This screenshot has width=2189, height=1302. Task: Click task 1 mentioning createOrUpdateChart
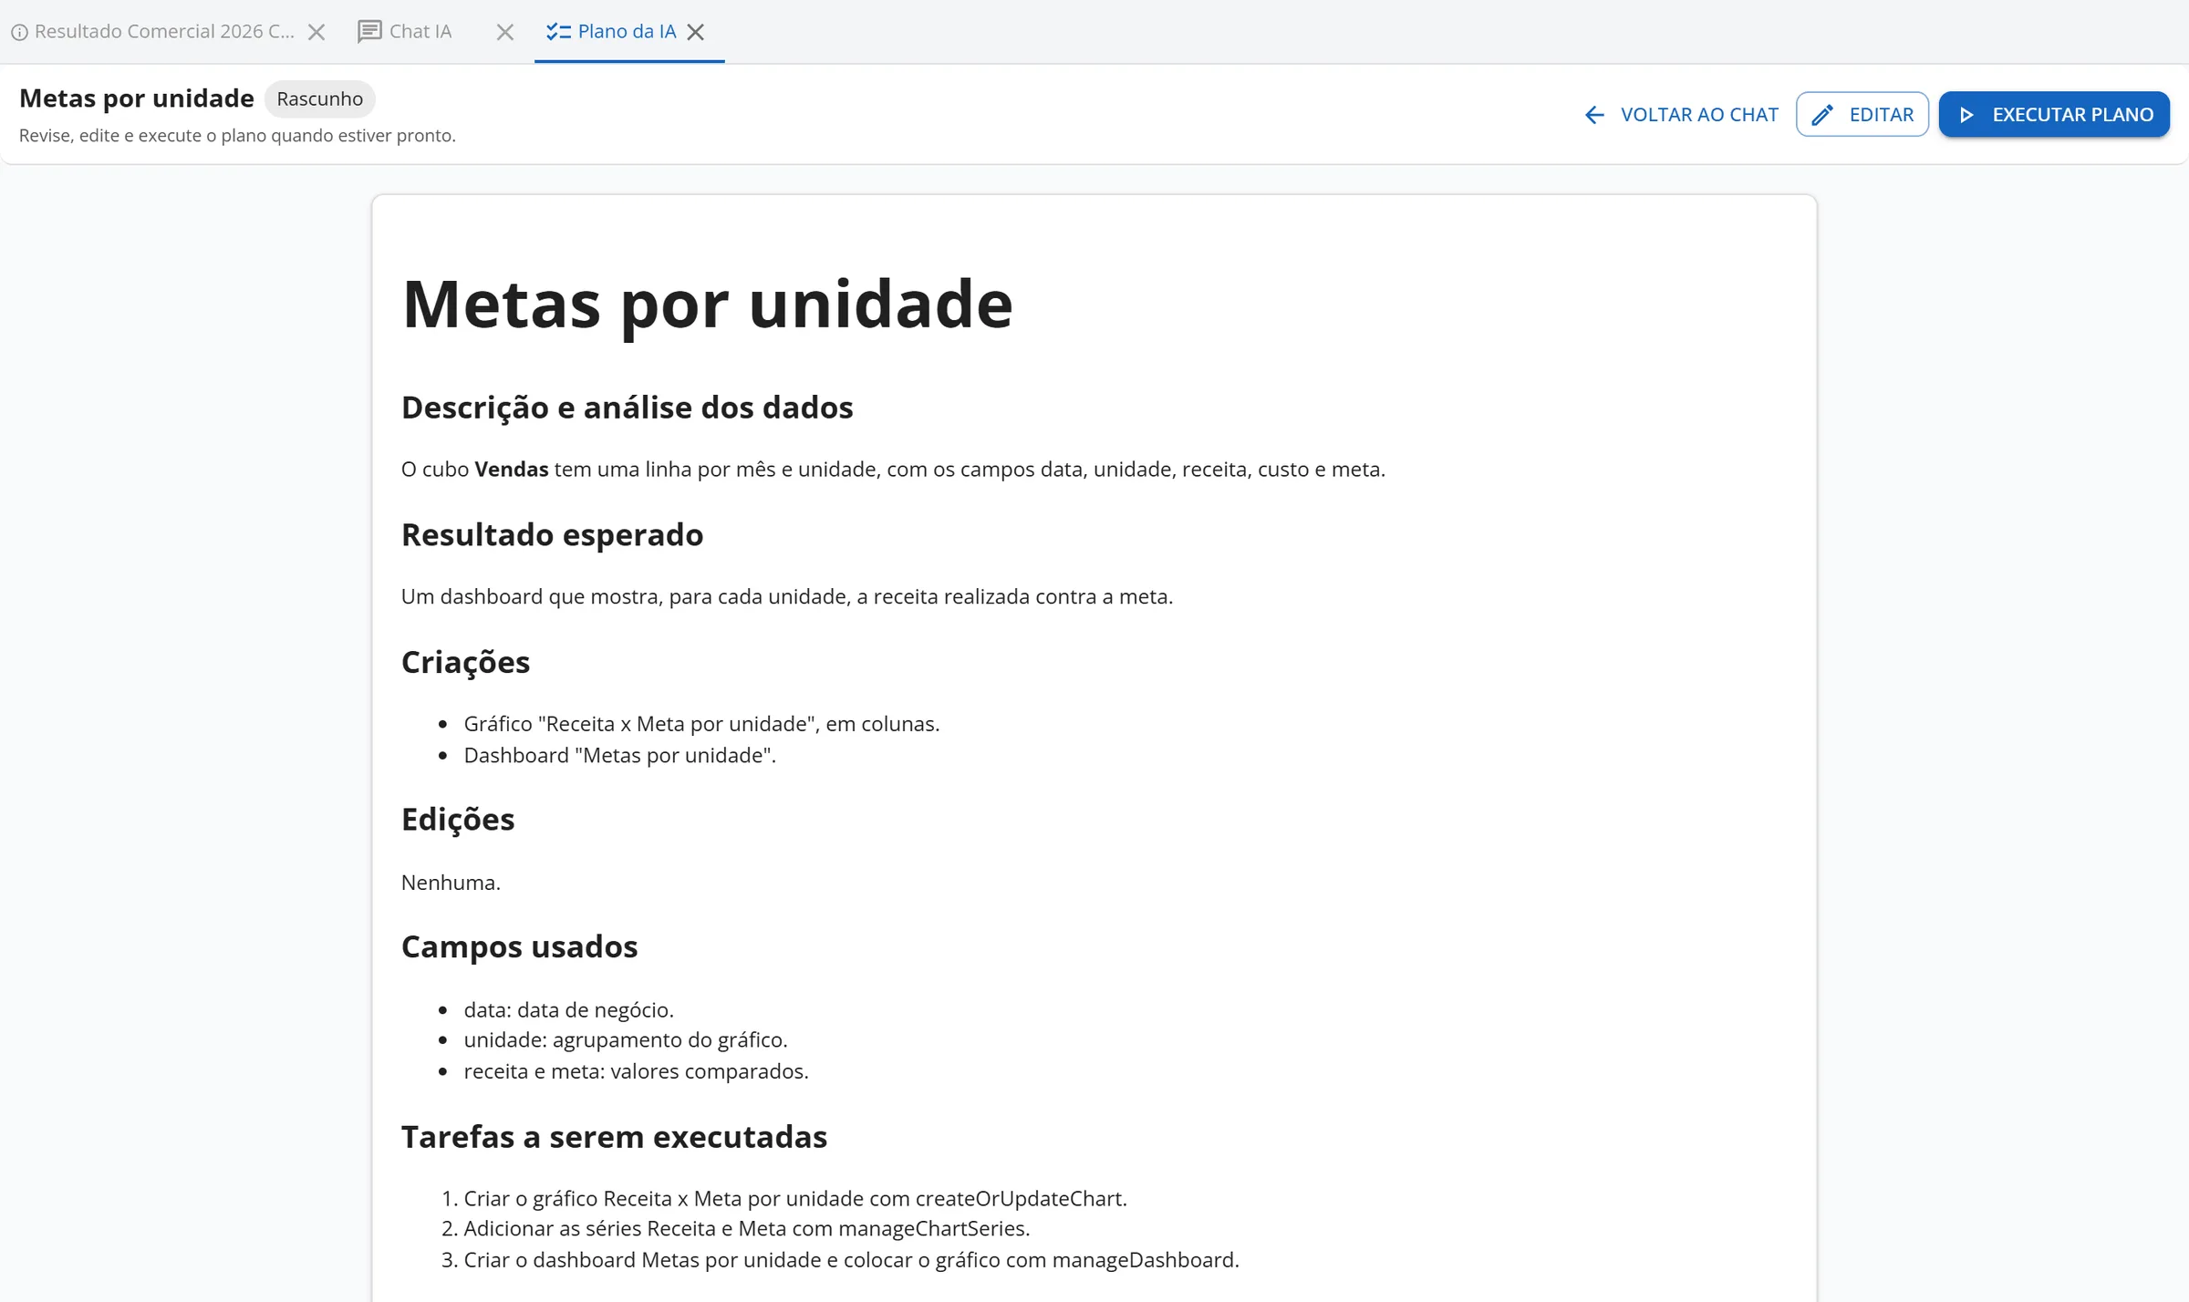pyautogui.click(x=795, y=1199)
